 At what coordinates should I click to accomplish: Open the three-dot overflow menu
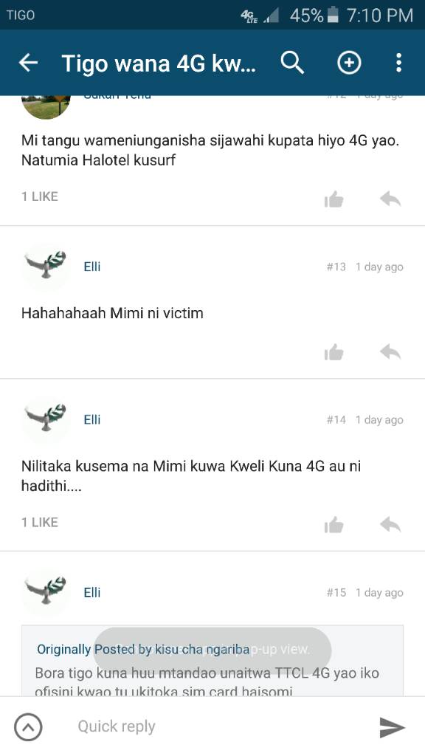point(398,63)
